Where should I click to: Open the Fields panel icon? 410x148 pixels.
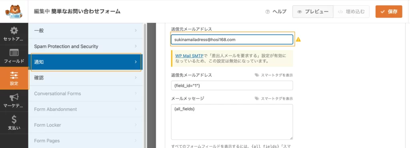(x=14, y=53)
